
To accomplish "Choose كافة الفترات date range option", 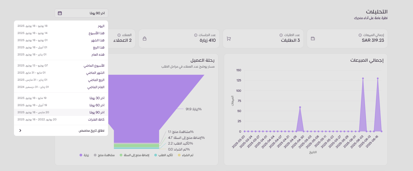I will [97, 119].
